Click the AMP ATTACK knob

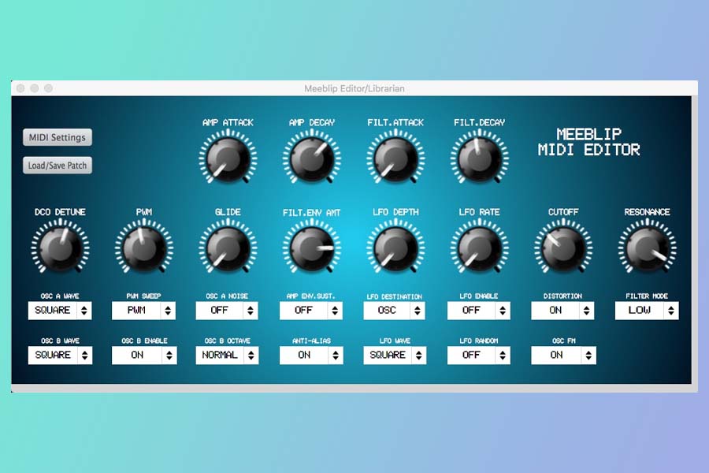tap(227, 158)
